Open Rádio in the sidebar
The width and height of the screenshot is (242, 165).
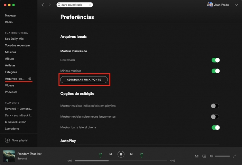(x=9, y=22)
